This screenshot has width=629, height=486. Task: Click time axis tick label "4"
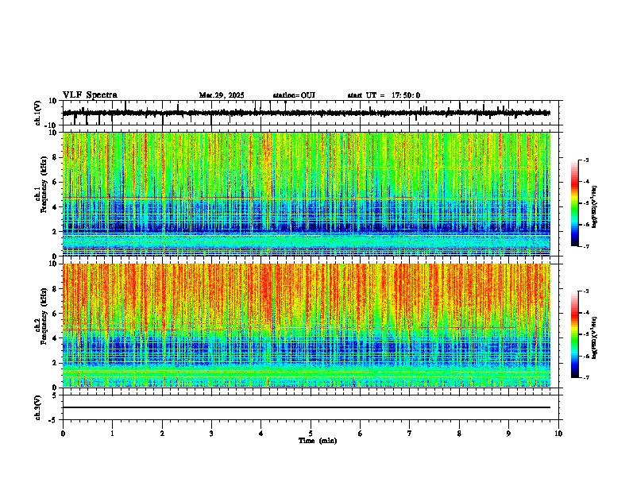[x=260, y=434]
